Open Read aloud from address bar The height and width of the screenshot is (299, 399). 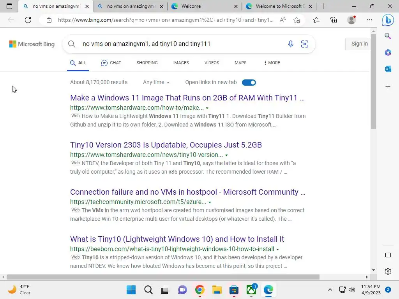pyautogui.click(x=282, y=20)
